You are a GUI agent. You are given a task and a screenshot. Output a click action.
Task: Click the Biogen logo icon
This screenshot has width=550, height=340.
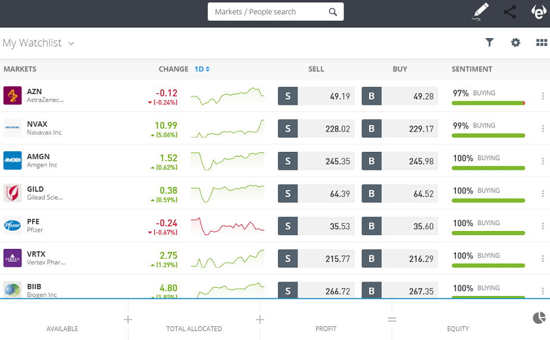coord(12,290)
